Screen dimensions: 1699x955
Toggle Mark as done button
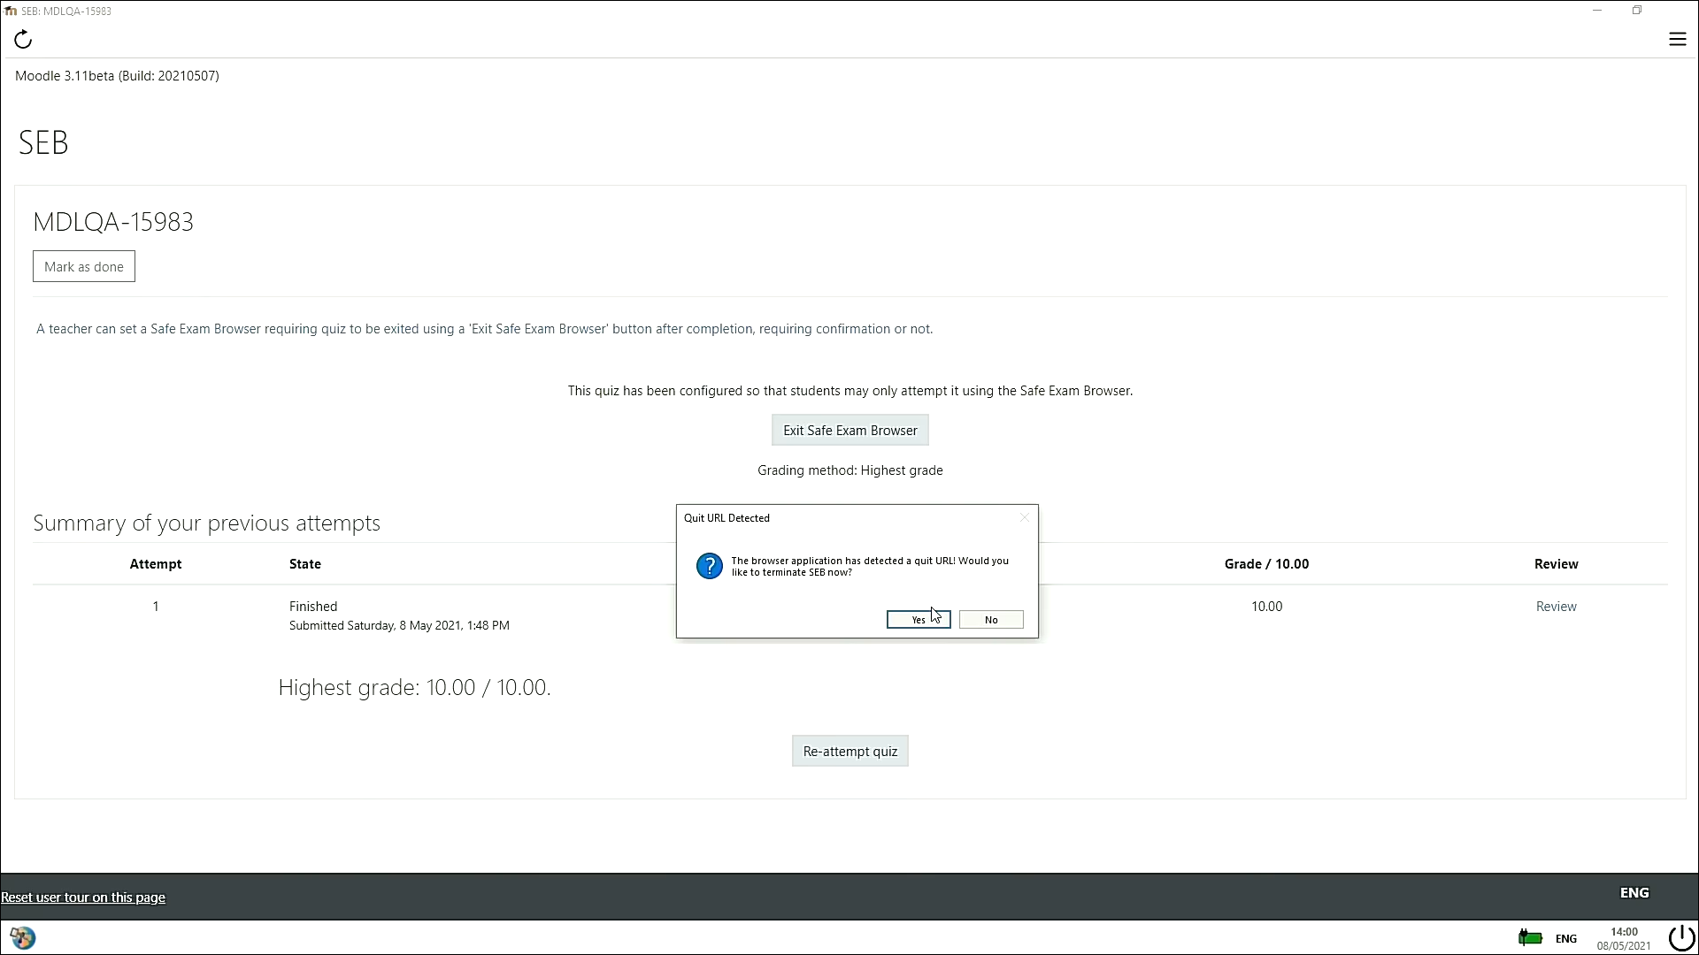tap(84, 267)
